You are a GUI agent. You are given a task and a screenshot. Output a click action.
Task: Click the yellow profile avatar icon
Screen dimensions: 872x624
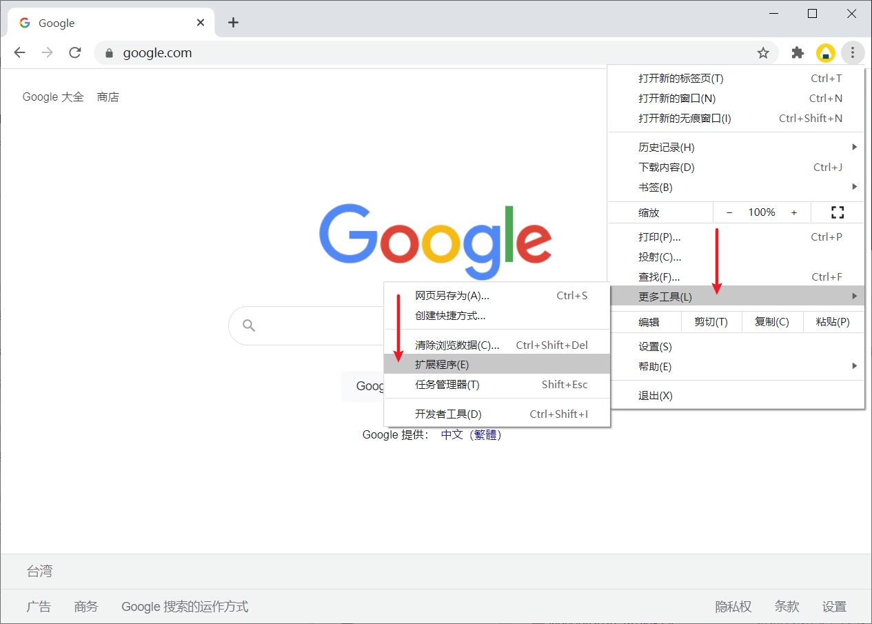pos(825,53)
